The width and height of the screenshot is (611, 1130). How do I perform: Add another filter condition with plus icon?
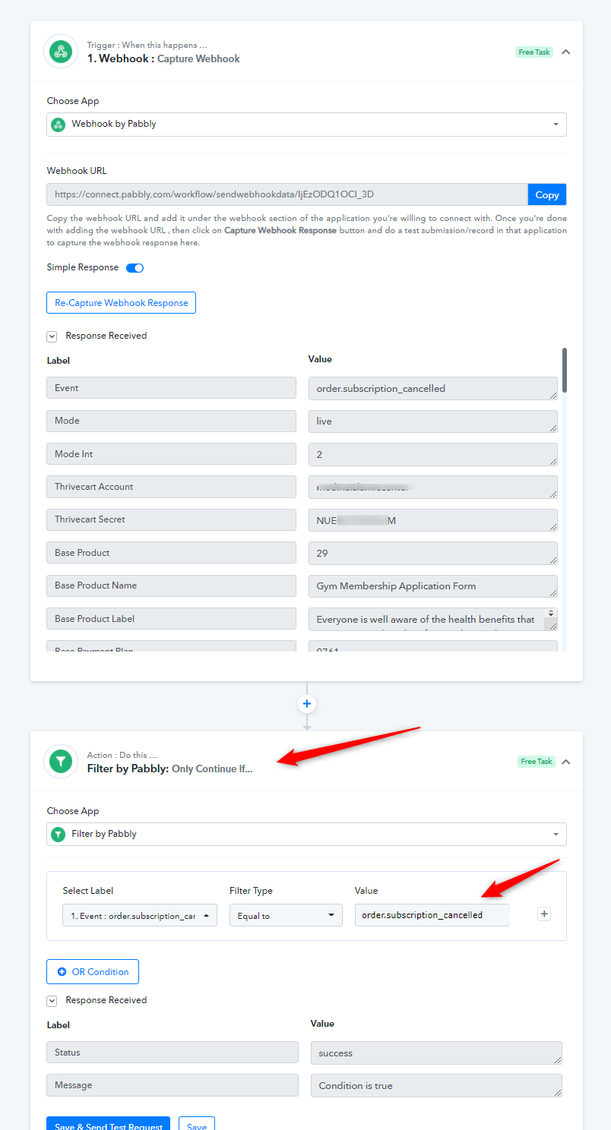544,914
